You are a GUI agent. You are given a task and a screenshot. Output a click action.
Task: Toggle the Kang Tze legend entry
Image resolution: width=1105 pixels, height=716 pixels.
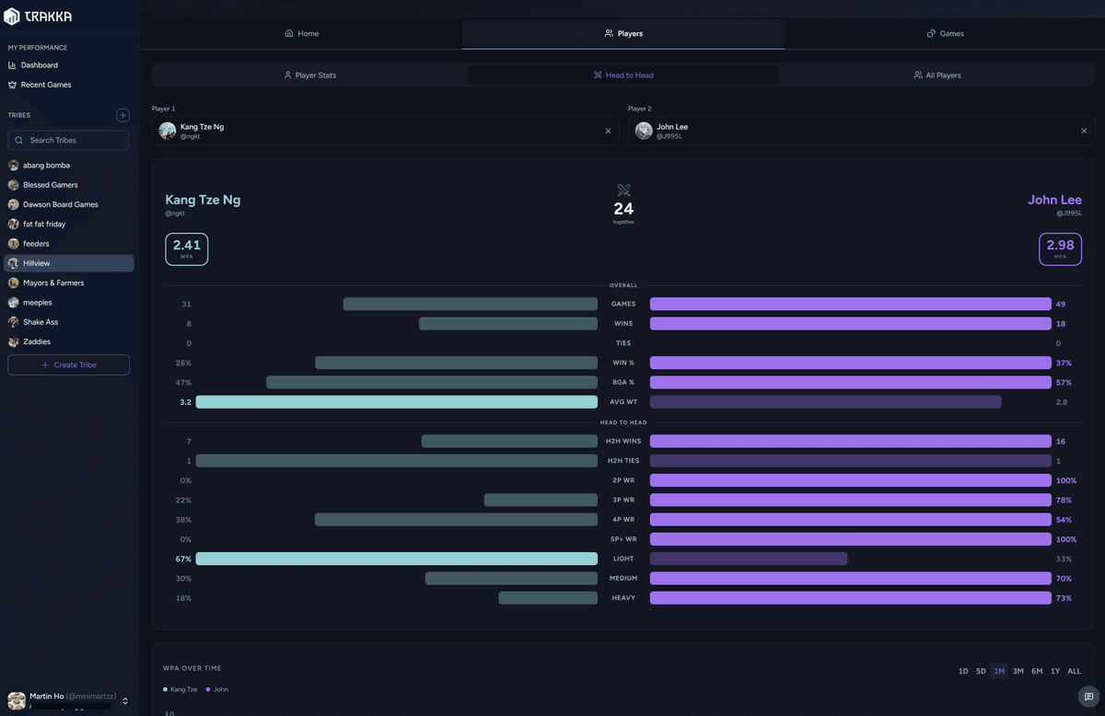pos(180,689)
